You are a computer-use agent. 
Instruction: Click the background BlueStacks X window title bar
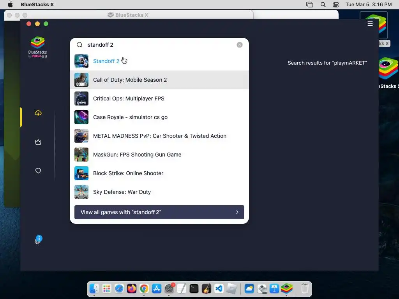click(x=129, y=15)
